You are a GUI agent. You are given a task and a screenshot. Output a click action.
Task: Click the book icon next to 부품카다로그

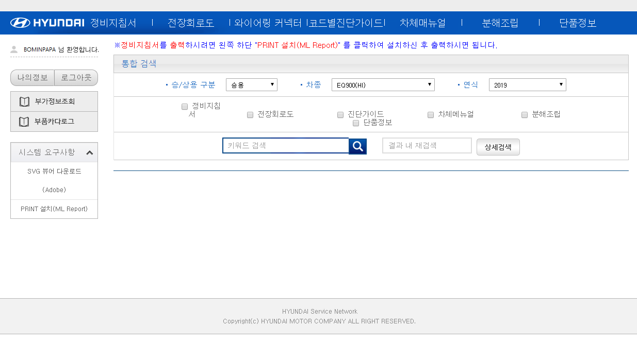point(24,122)
